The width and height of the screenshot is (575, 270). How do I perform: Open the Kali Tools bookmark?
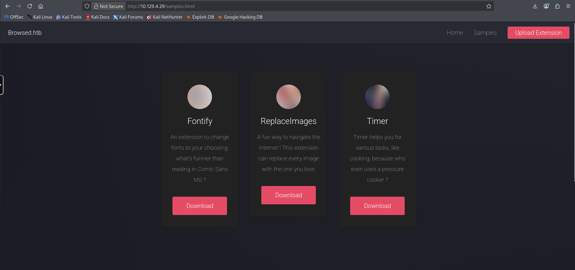[69, 17]
